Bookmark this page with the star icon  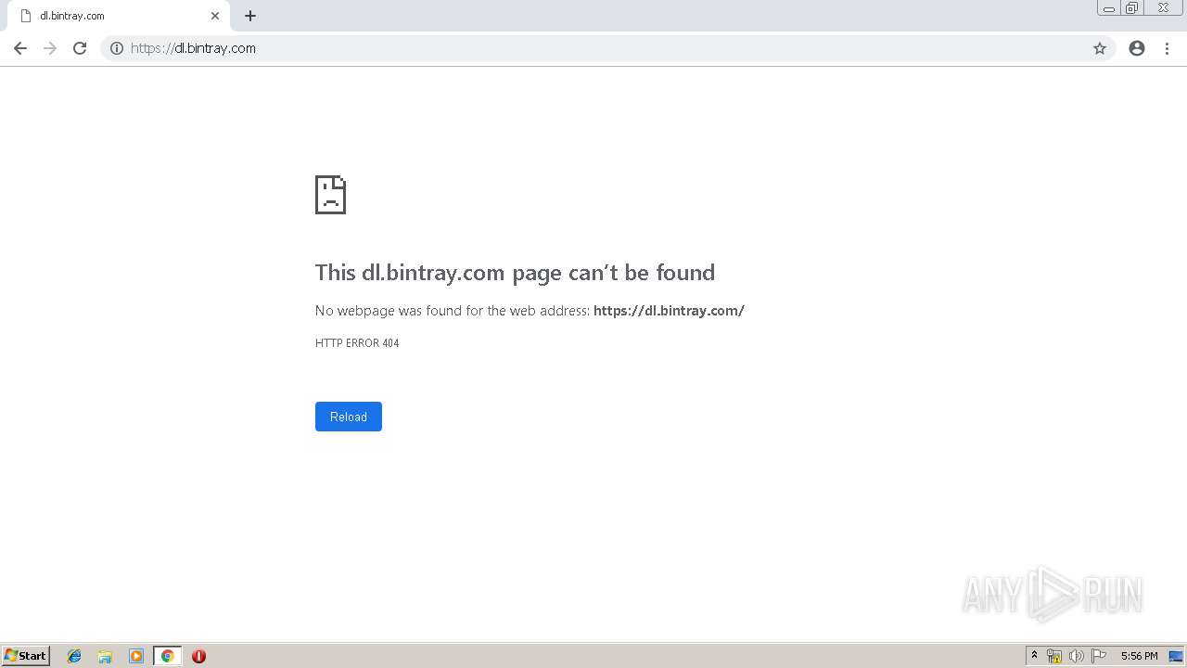click(1100, 48)
